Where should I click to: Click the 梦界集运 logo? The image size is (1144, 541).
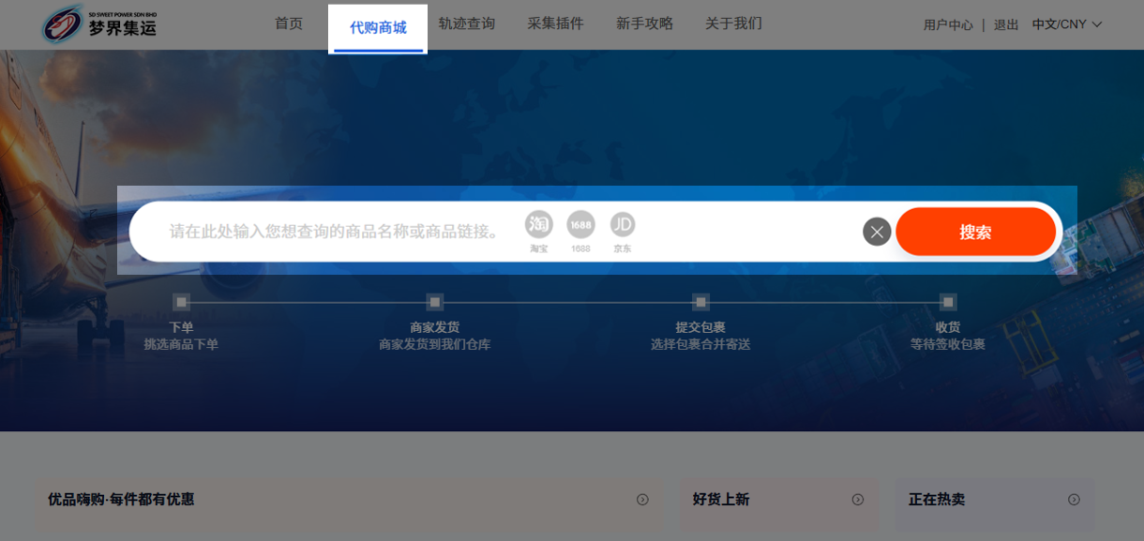coord(99,24)
